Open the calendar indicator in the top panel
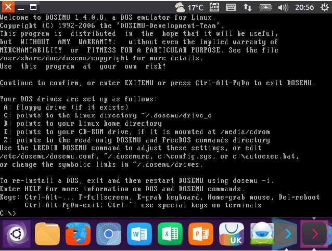Image resolution: width=332 pixels, height=251 pixels. coord(214,7)
